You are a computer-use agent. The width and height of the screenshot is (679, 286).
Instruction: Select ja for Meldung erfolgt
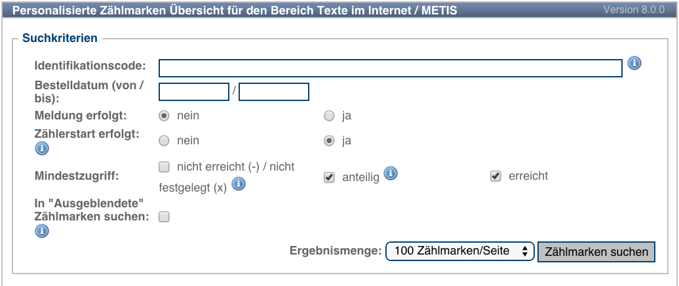[330, 116]
